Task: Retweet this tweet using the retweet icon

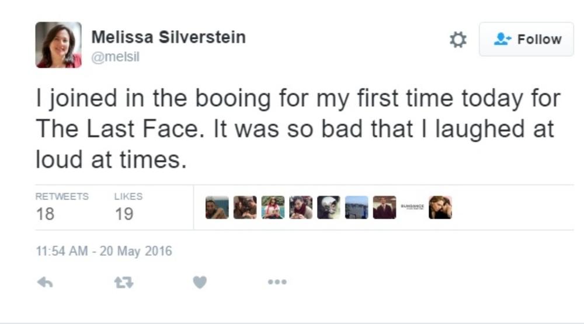Action: point(123,283)
